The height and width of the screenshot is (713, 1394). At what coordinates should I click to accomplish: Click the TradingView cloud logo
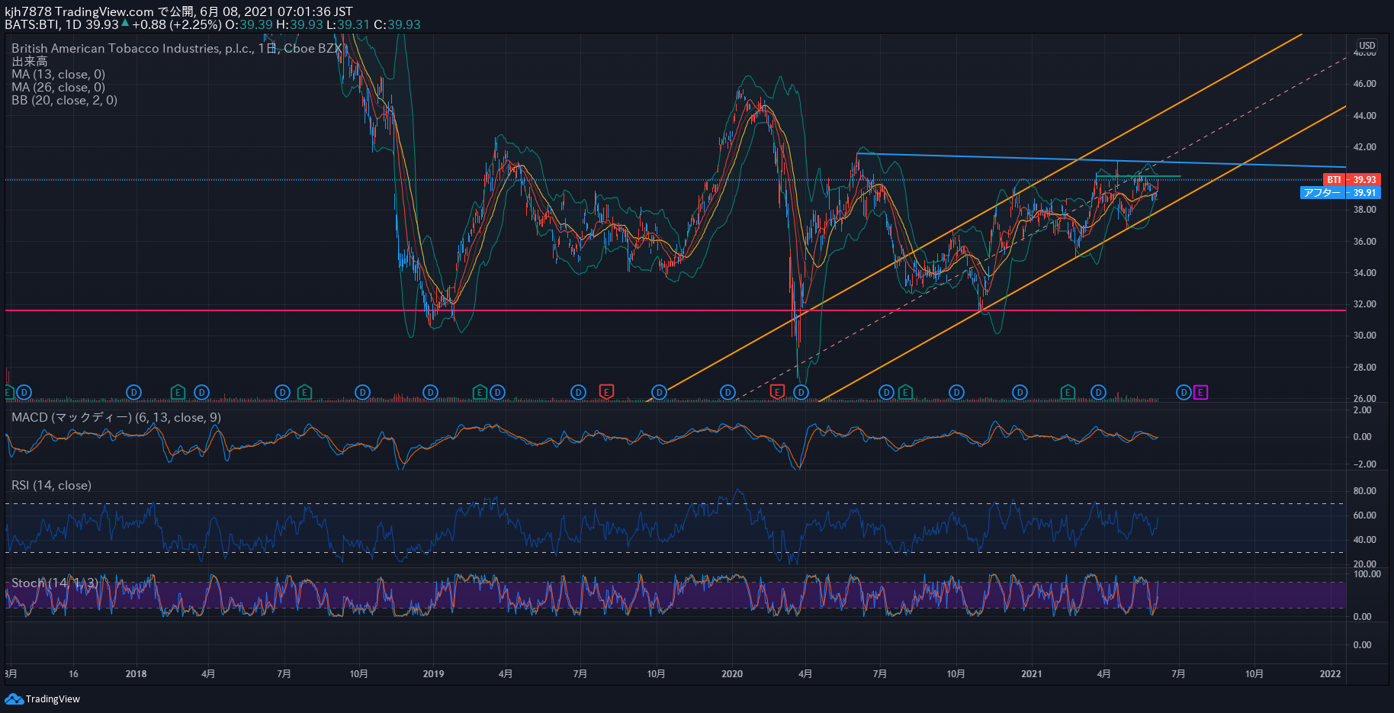click(x=14, y=699)
